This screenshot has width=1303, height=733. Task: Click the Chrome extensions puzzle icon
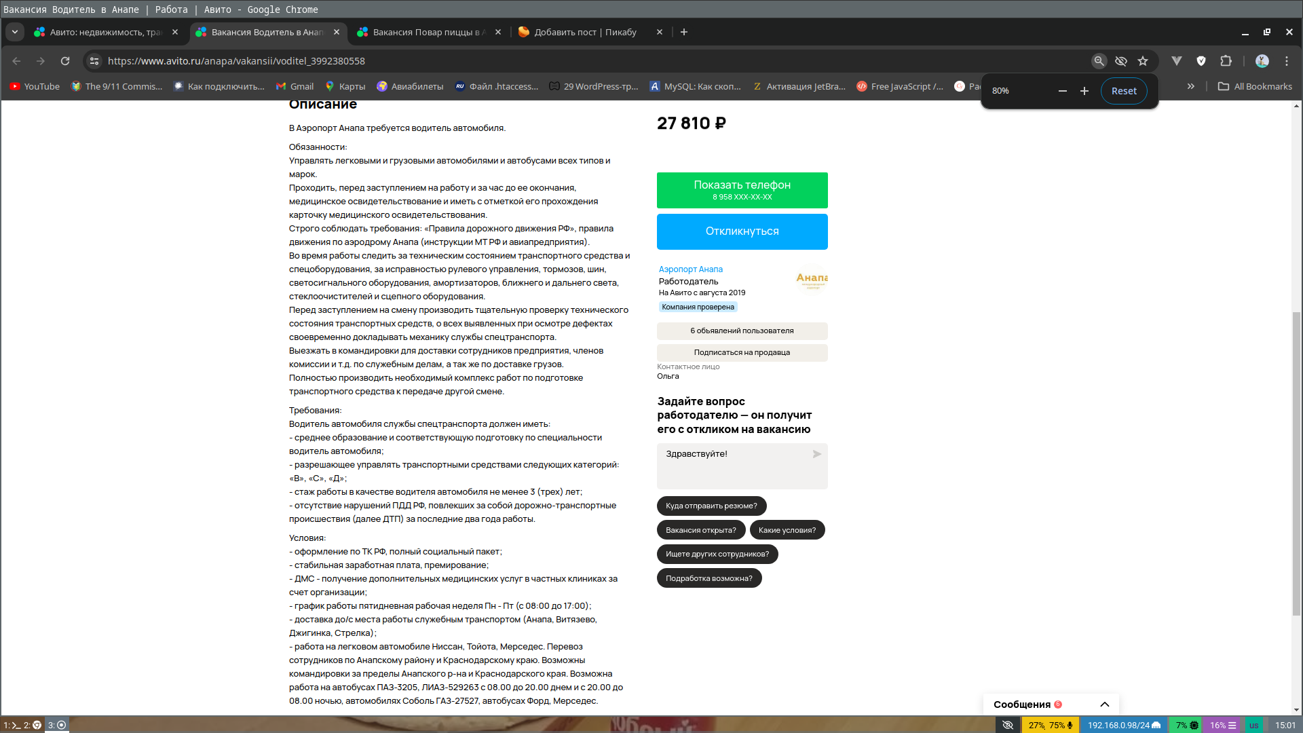tap(1227, 60)
